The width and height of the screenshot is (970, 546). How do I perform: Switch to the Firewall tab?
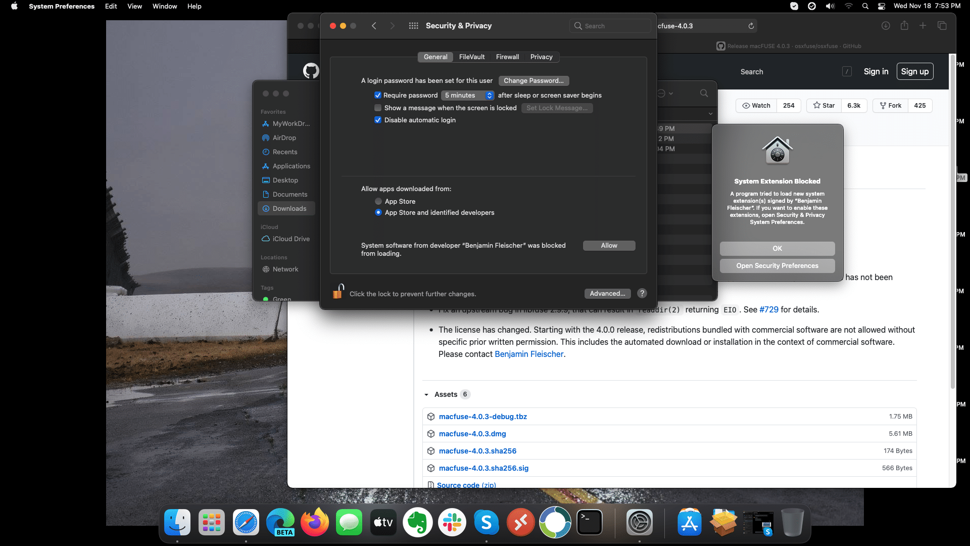pyautogui.click(x=507, y=57)
